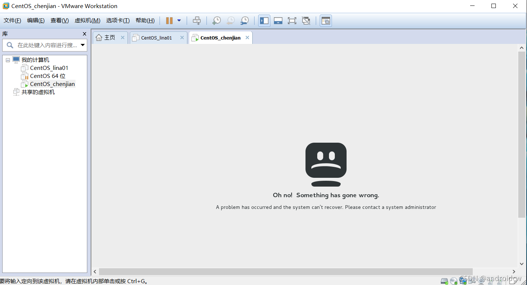Image resolution: width=527 pixels, height=285 pixels.
Task: Minimize the VMware Workstation window
Action: [x=473, y=6]
